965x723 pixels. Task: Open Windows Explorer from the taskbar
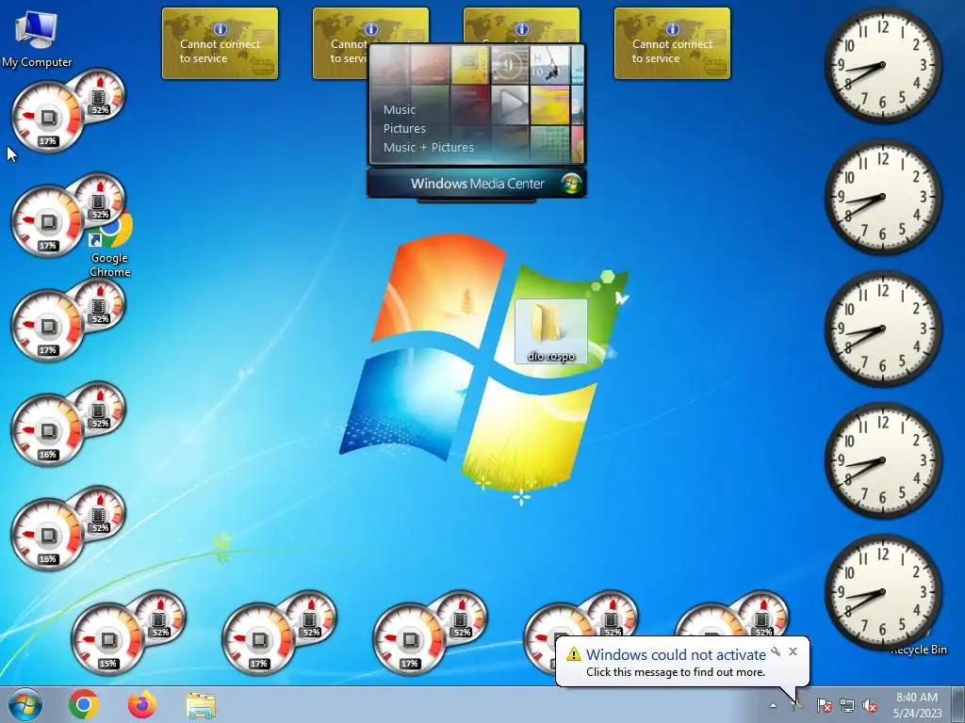[201, 705]
